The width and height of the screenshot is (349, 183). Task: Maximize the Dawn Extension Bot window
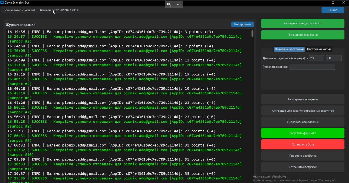[333, 2]
